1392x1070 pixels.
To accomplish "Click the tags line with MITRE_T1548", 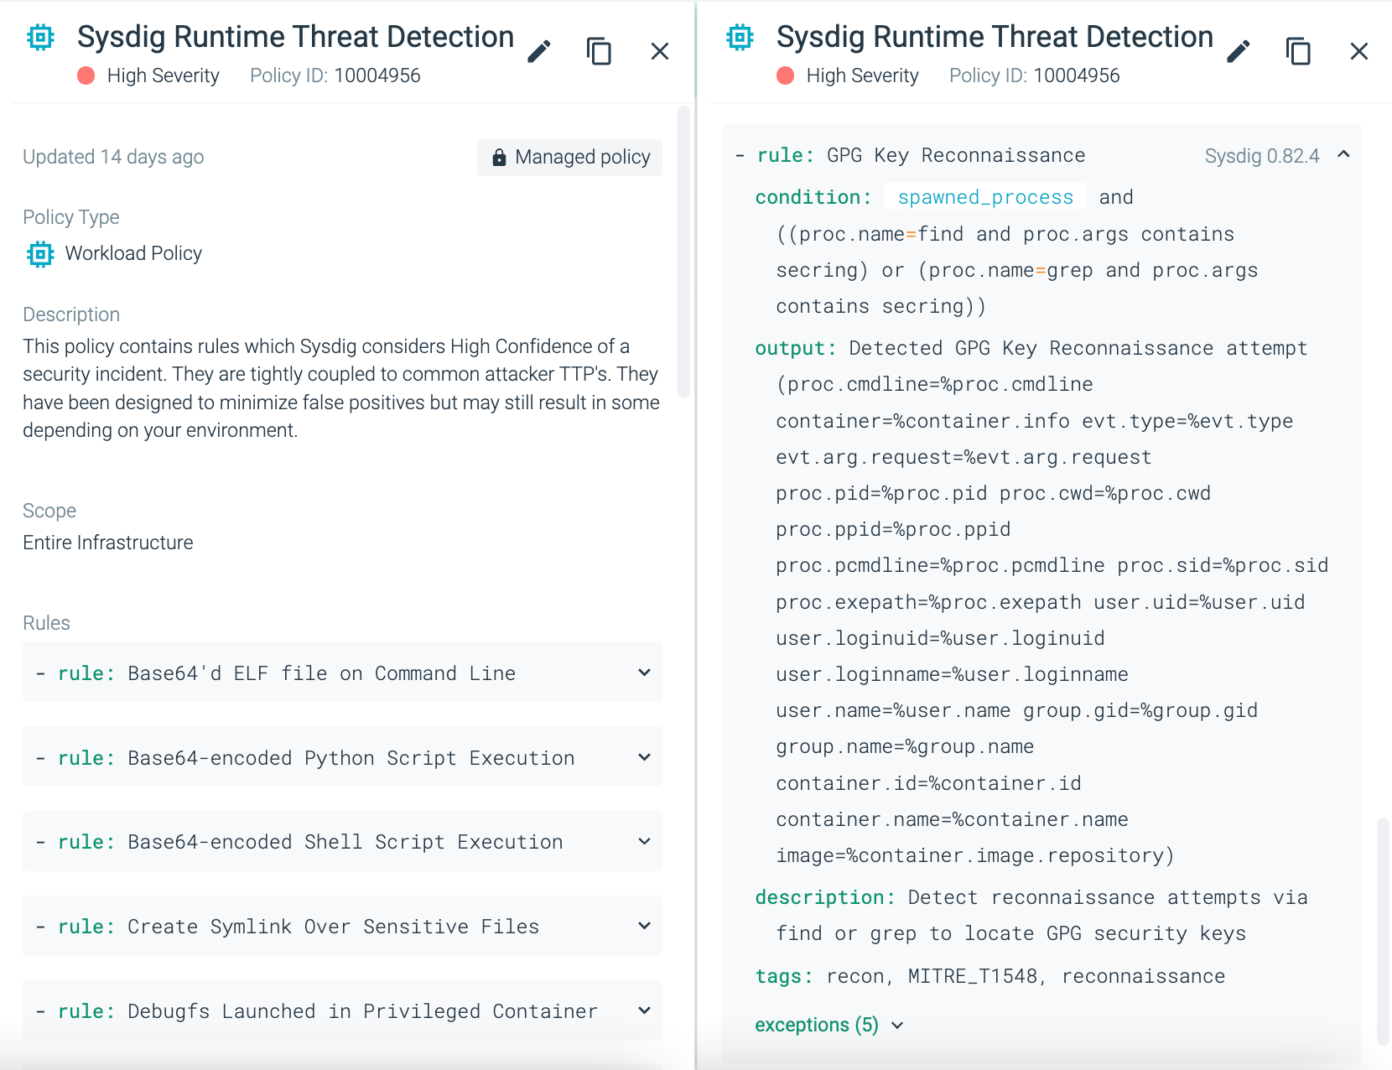I will click(x=989, y=977).
